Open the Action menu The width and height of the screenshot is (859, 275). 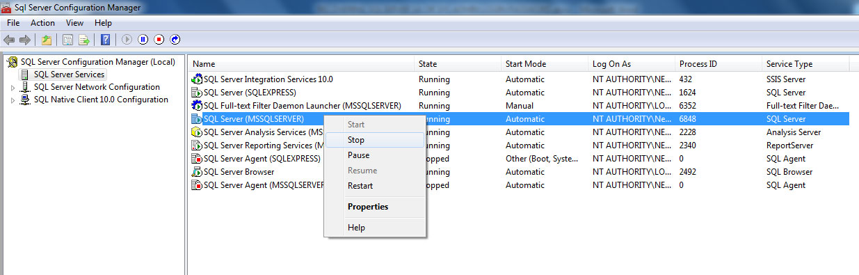pos(42,23)
